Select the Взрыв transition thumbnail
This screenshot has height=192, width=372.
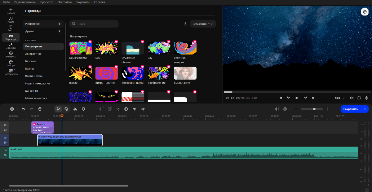81,73
